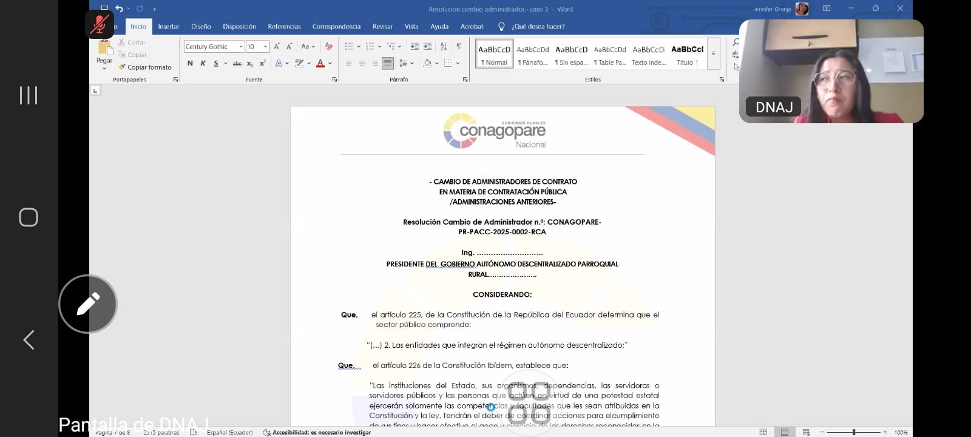Click the undo arrow in title bar
This screenshot has width=971, height=437.
[x=119, y=8]
